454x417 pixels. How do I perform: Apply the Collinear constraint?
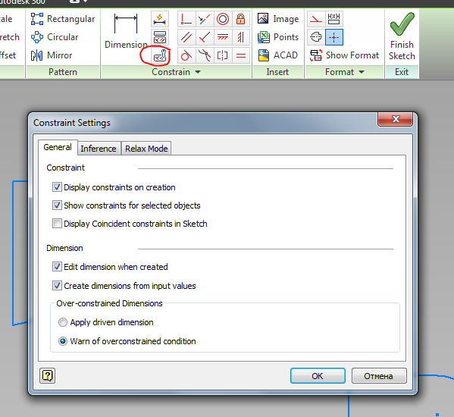click(205, 19)
